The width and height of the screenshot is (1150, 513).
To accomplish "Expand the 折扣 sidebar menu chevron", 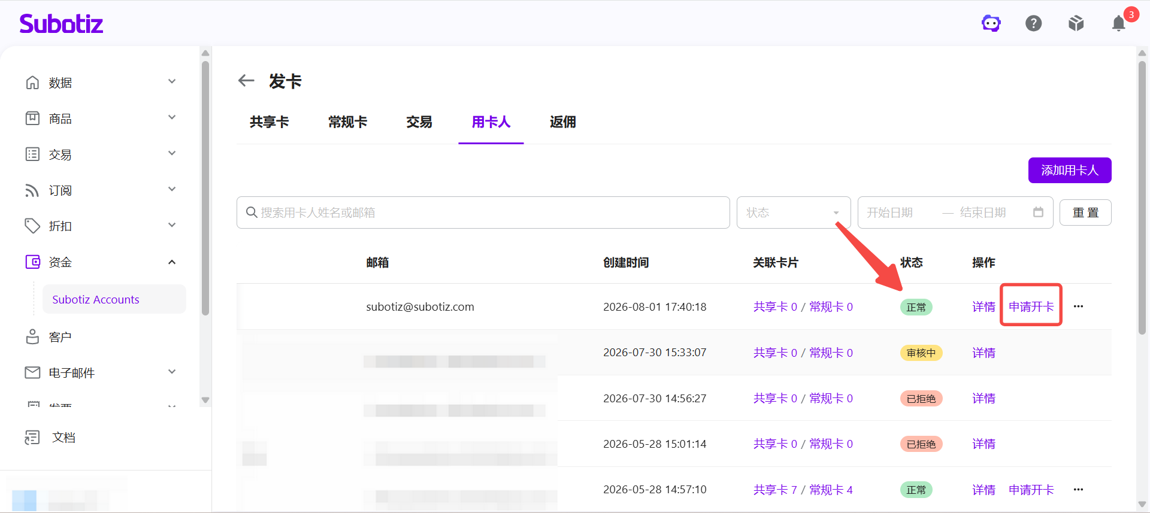I will coord(172,225).
